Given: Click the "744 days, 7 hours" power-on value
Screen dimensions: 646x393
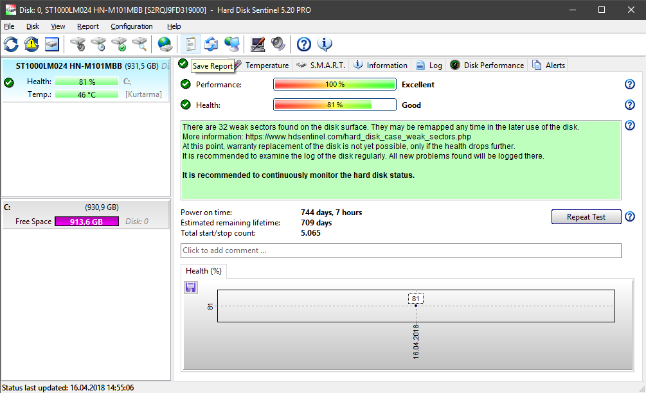Looking at the screenshot, I should 331,213.
